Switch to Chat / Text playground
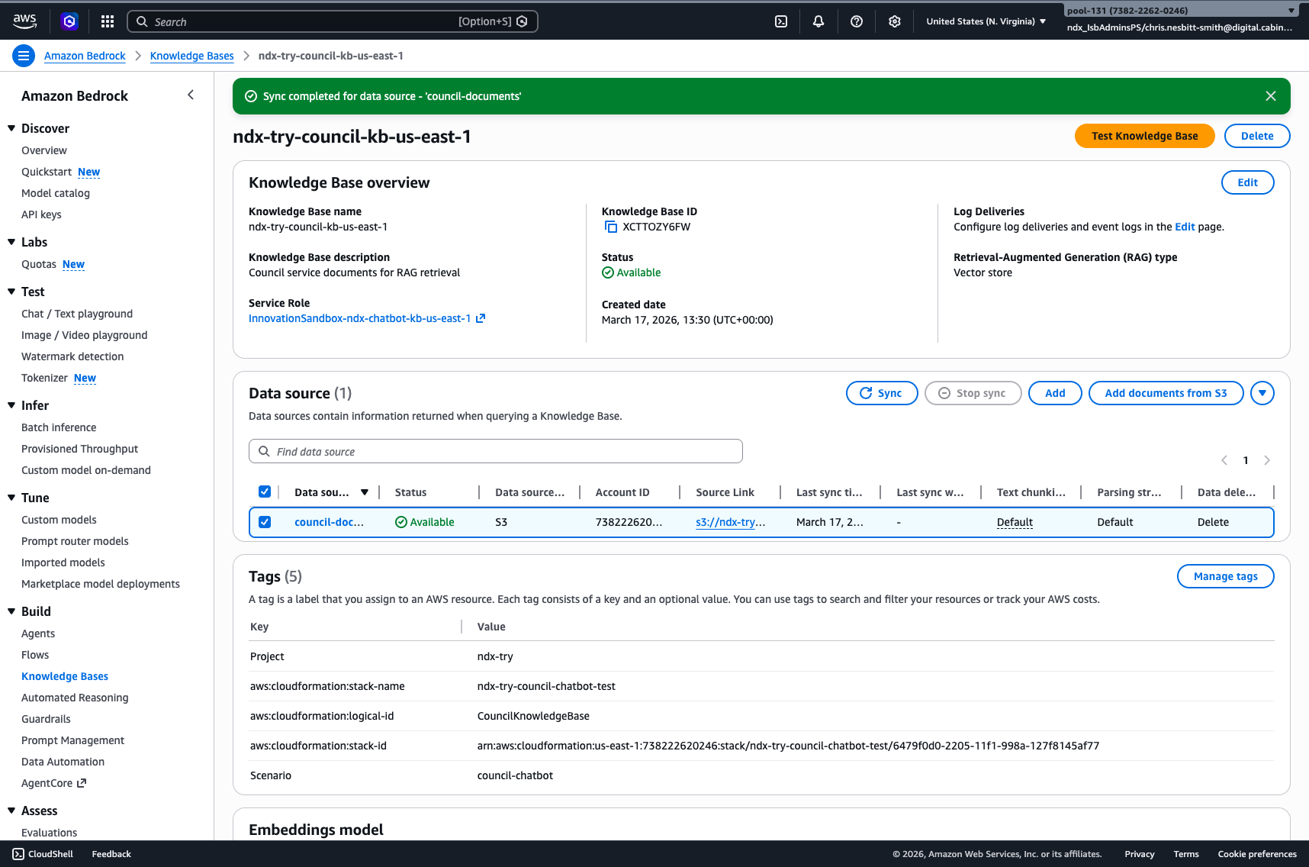 click(76, 313)
